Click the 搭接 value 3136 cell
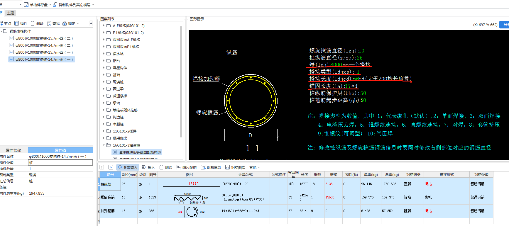509x226 pixels. 334,184
